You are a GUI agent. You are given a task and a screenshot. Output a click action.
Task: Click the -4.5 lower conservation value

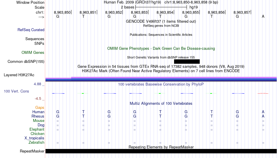(38, 99)
